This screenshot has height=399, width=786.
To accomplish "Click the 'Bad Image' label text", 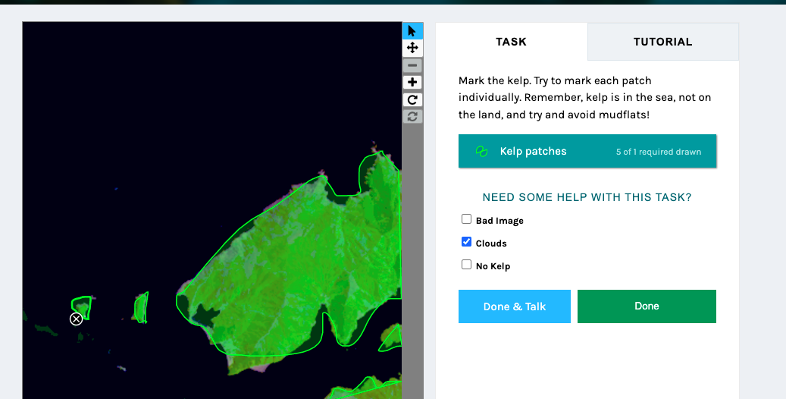I will [x=499, y=221].
